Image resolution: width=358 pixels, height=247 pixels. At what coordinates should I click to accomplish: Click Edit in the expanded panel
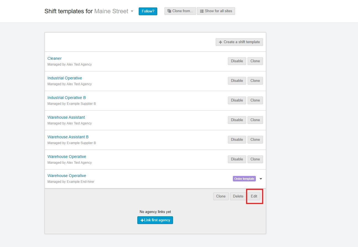click(x=254, y=196)
